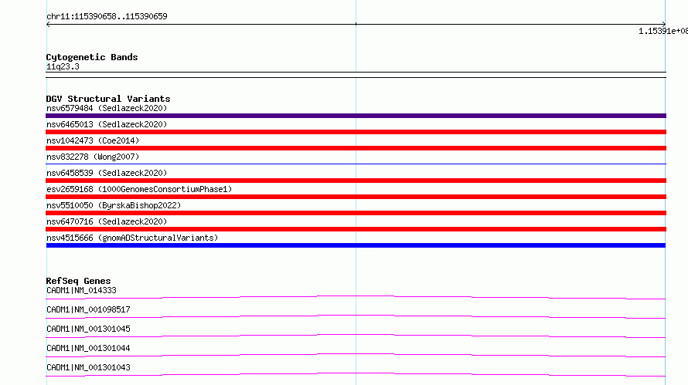Open transcript CADM1|NM_001098517 label
Image resolution: width=688 pixels, height=385 pixels.
point(88,309)
